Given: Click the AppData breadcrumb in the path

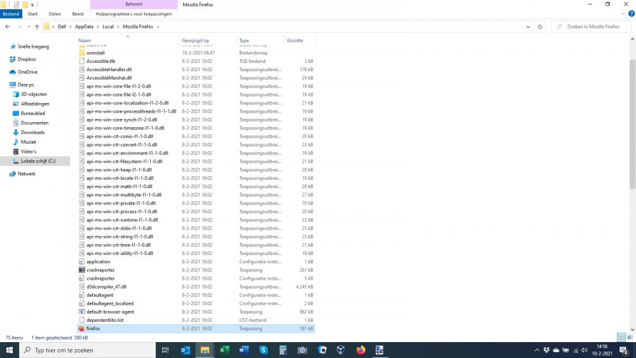Looking at the screenshot, I should [84, 27].
